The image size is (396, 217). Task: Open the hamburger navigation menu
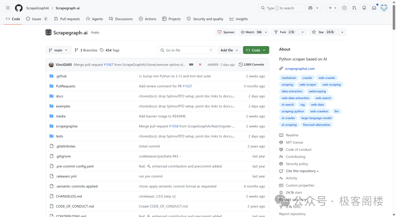(8, 8)
